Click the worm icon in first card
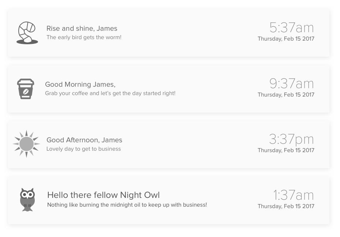Screen dimensions: 340x237 pyautogui.click(x=27, y=33)
